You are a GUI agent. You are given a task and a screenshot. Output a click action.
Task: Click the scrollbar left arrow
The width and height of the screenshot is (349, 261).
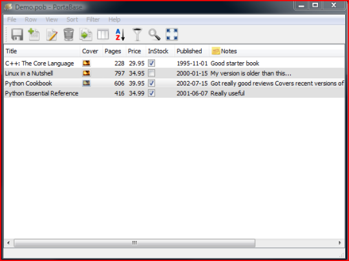tap(8, 243)
